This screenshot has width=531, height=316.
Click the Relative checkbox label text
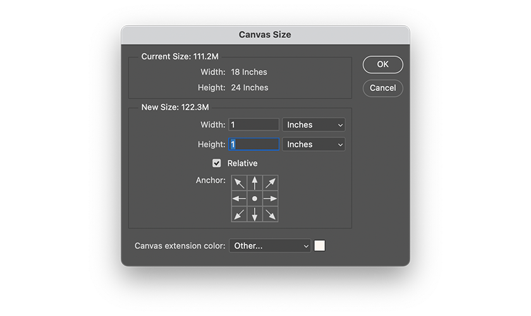242,163
